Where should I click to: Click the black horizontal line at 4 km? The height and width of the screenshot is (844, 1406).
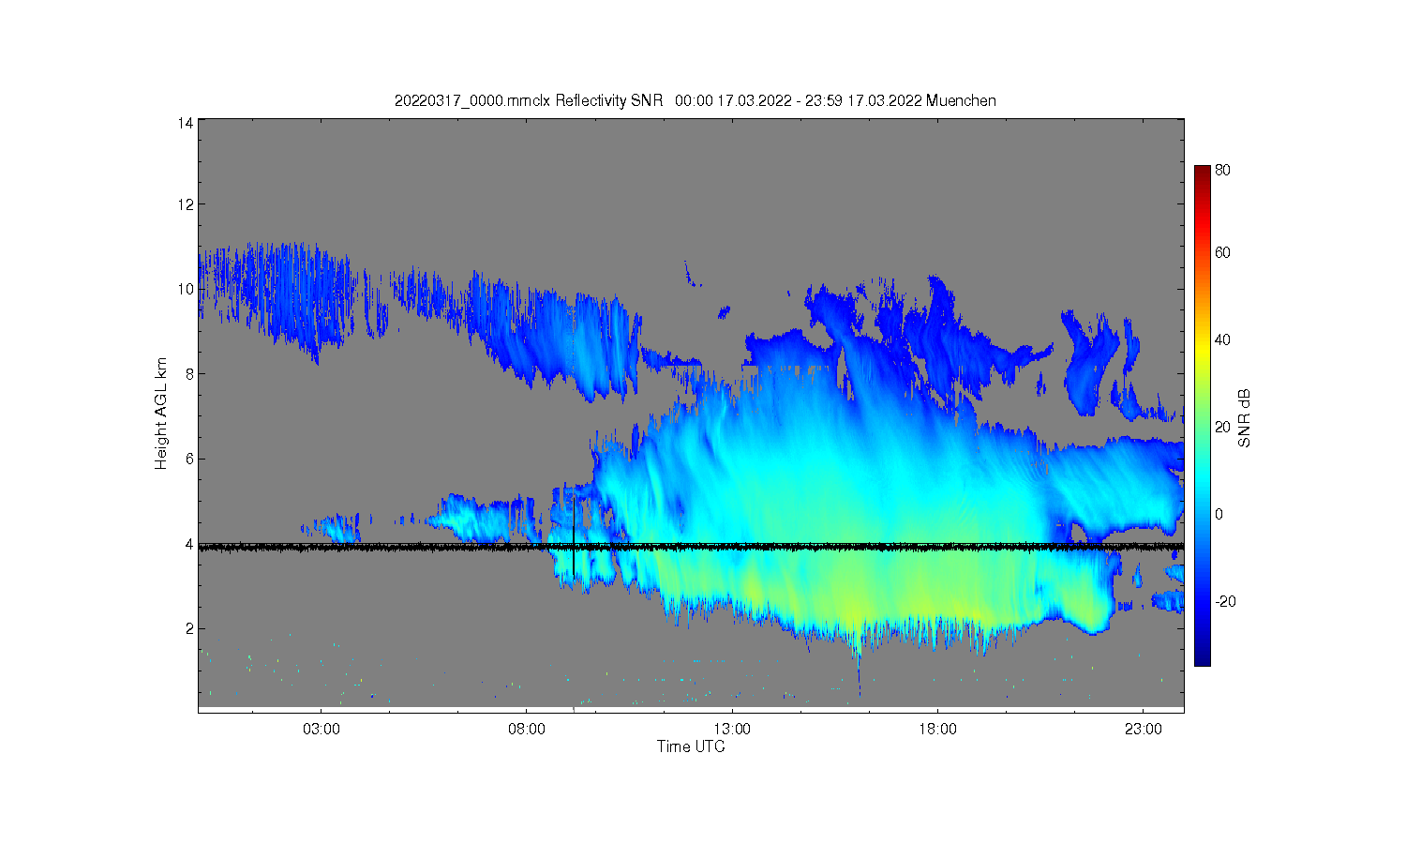tap(691, 547)
